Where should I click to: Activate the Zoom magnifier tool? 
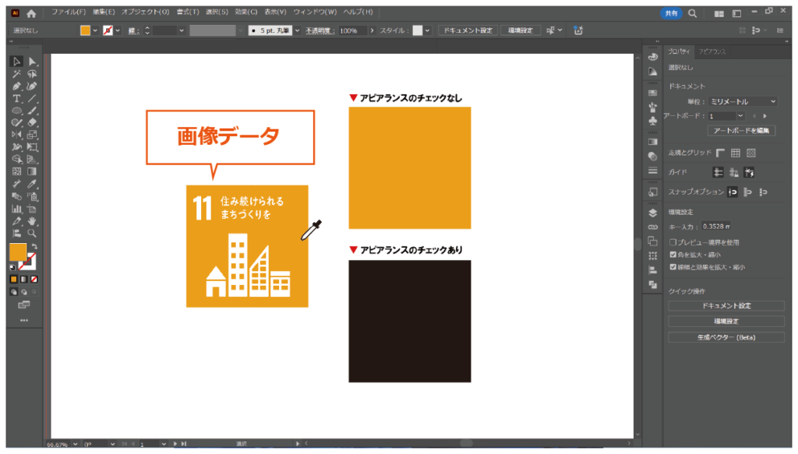tap(32, 234)
